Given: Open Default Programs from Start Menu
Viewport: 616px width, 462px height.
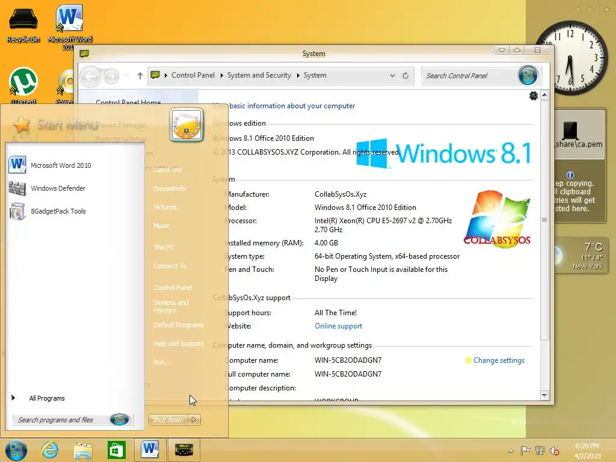Looking at the screenshot, I should pos(178,325).
